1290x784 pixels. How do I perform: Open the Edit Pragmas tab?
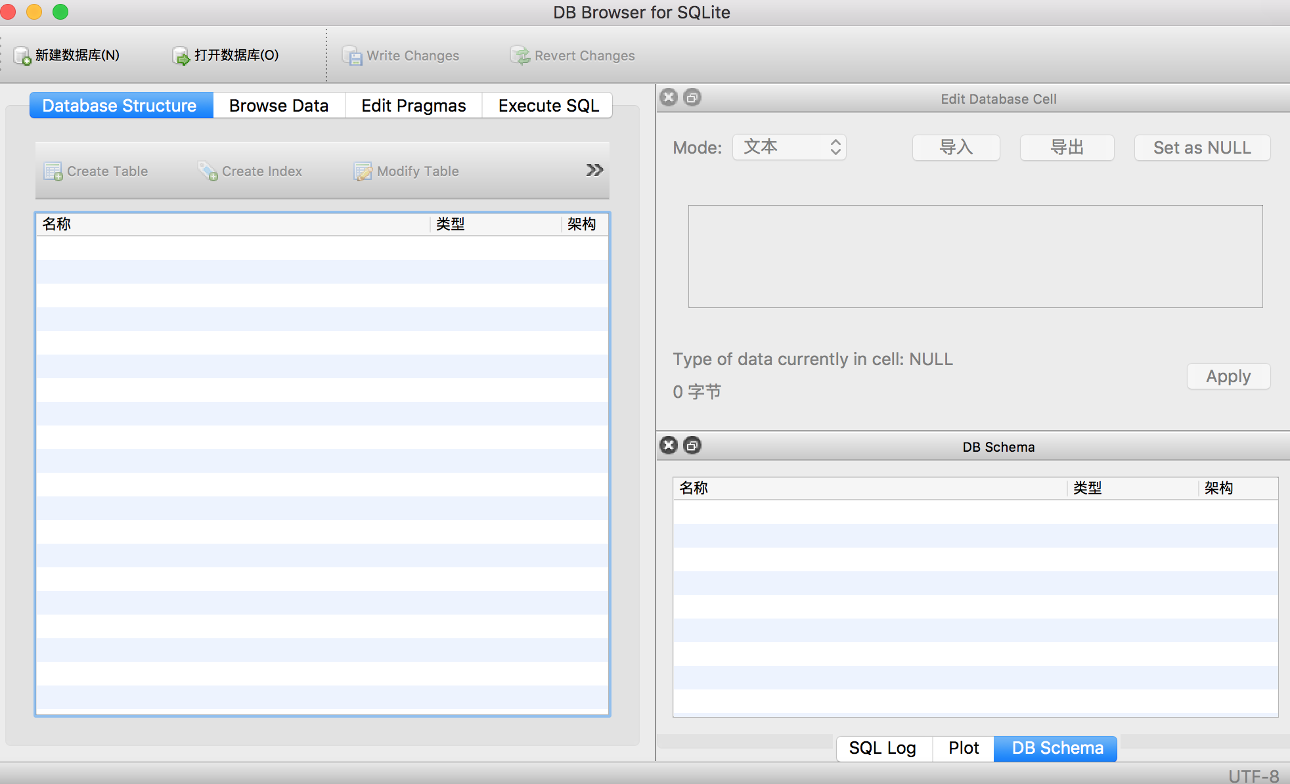point(414,106)
